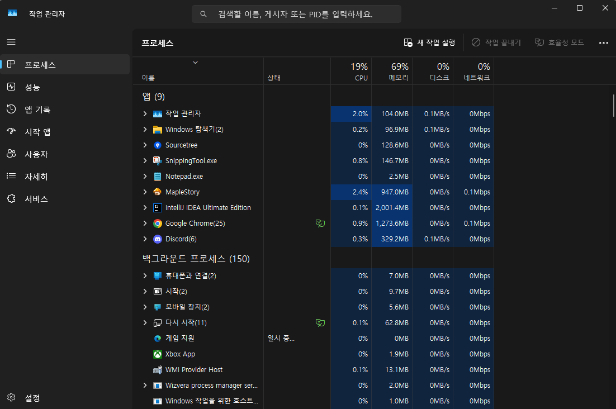Click efficiency leaf icon on 다시 시작 row
Screen dimensions: 616x409
tap(320, 322)
